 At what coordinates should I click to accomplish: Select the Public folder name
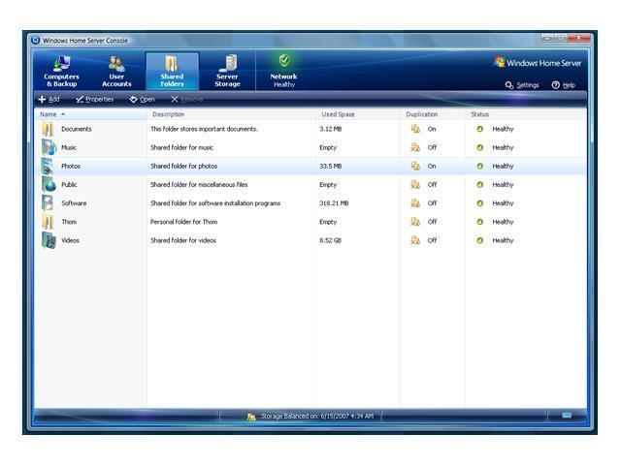[x=69, y=185]
